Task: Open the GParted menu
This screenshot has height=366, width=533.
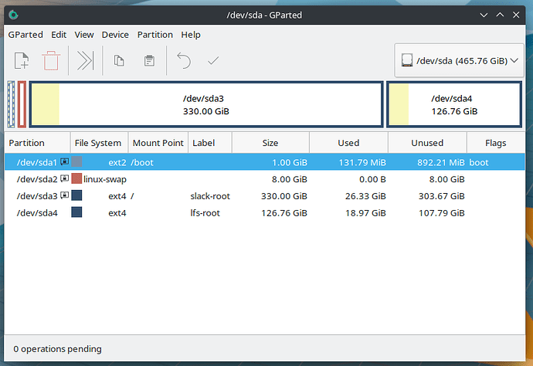Action: (25, 35)
